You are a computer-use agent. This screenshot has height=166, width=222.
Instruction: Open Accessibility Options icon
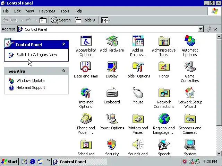point(86,41)
